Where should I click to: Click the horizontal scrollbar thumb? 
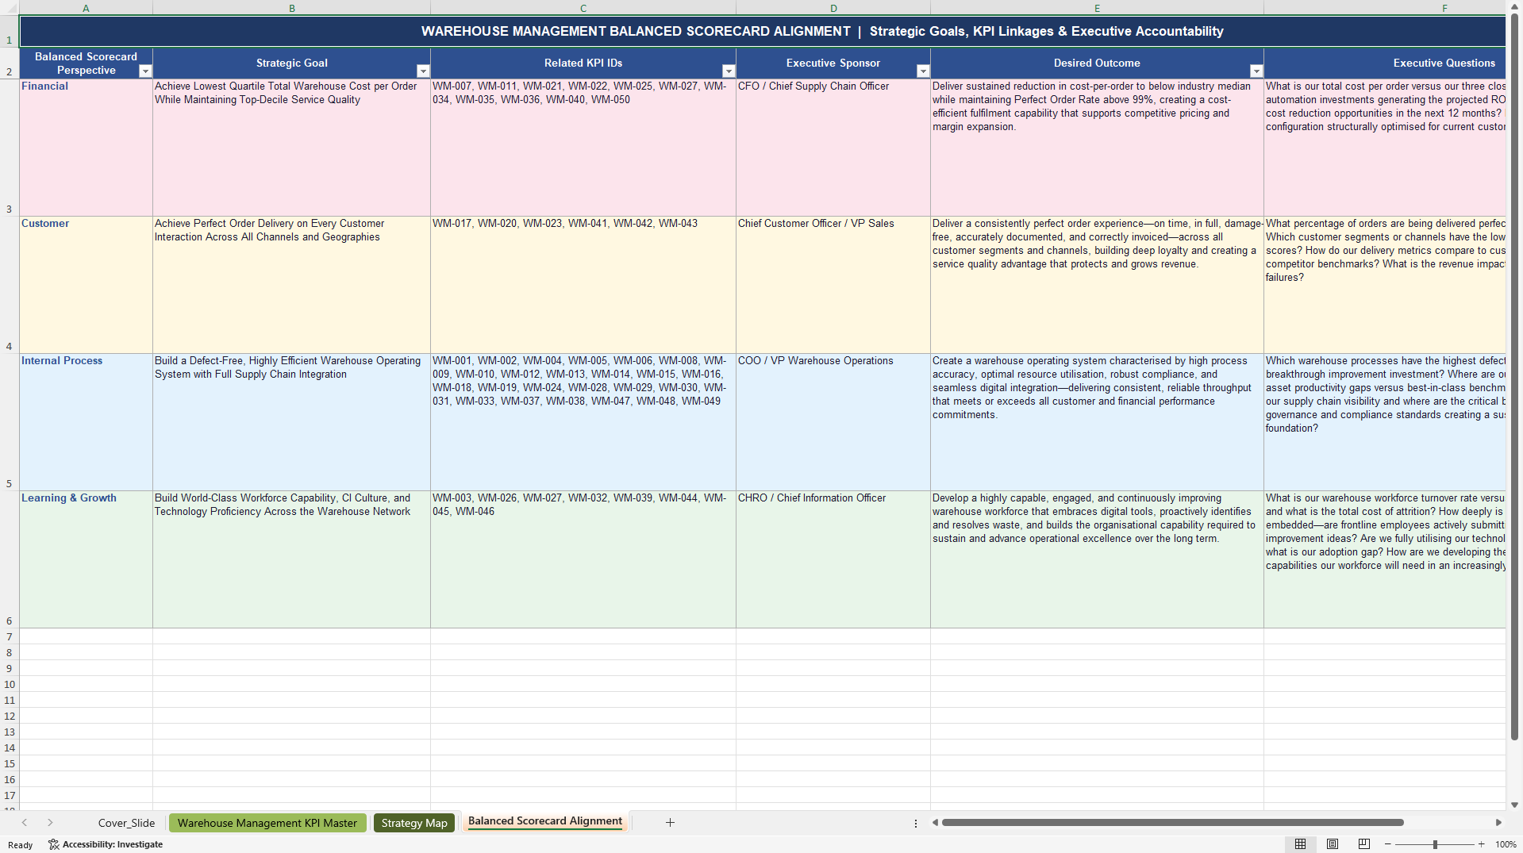(x=1172, y=823)
